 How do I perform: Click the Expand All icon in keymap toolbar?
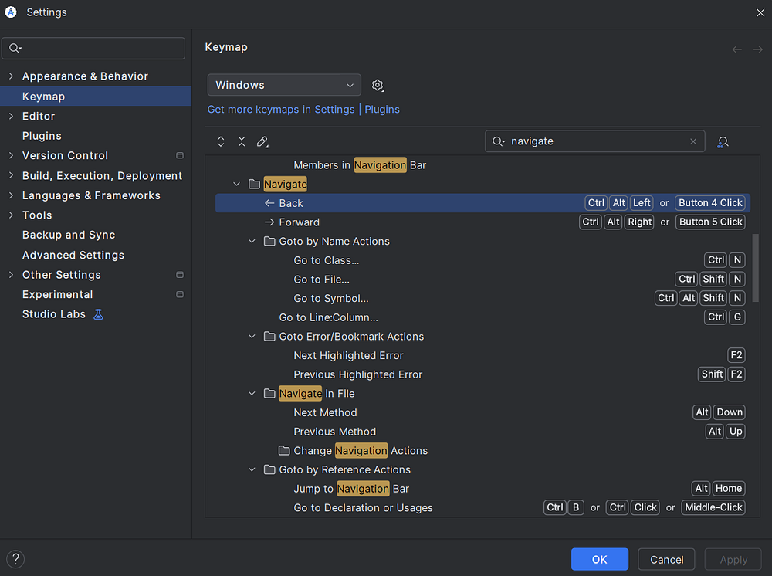coord(221,142)
